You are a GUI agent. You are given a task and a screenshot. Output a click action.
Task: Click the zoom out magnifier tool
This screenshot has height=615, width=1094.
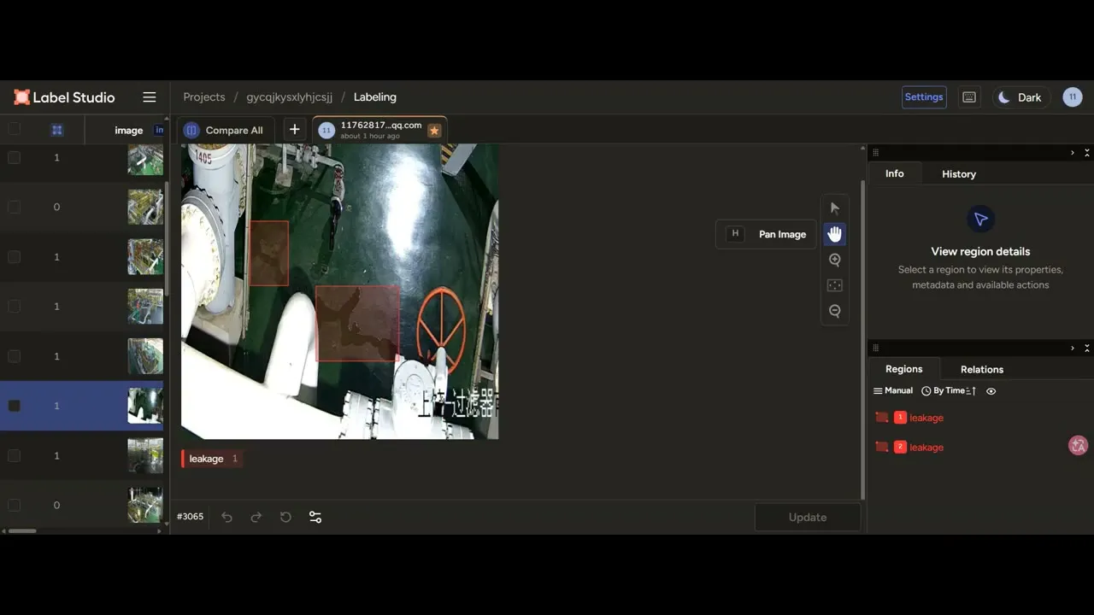pos(835,311)
